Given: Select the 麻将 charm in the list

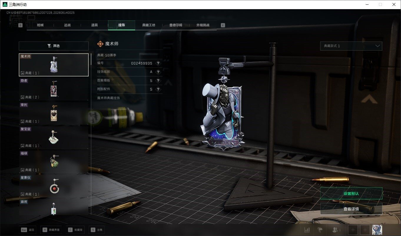Looking at the screenshot, I should click(x=54, y=207).
